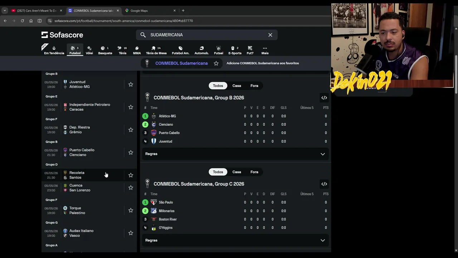
Task: Favorite Independiente Petrolero vs Caracas match
Action: coord(131,107)
